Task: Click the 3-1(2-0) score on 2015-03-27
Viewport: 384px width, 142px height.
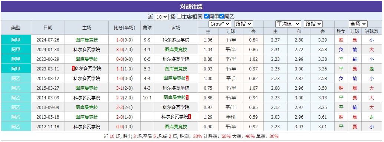Action: click(x=124, y=88)
